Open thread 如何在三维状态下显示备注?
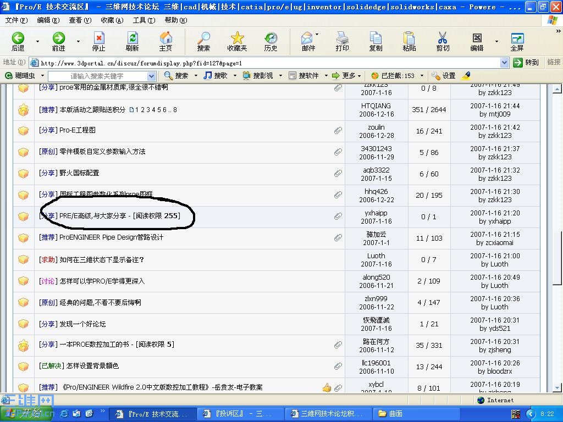Screen dimensions: 563x422 coord(102,259)
